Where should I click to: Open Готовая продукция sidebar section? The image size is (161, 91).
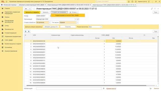[x=11, y=33]
